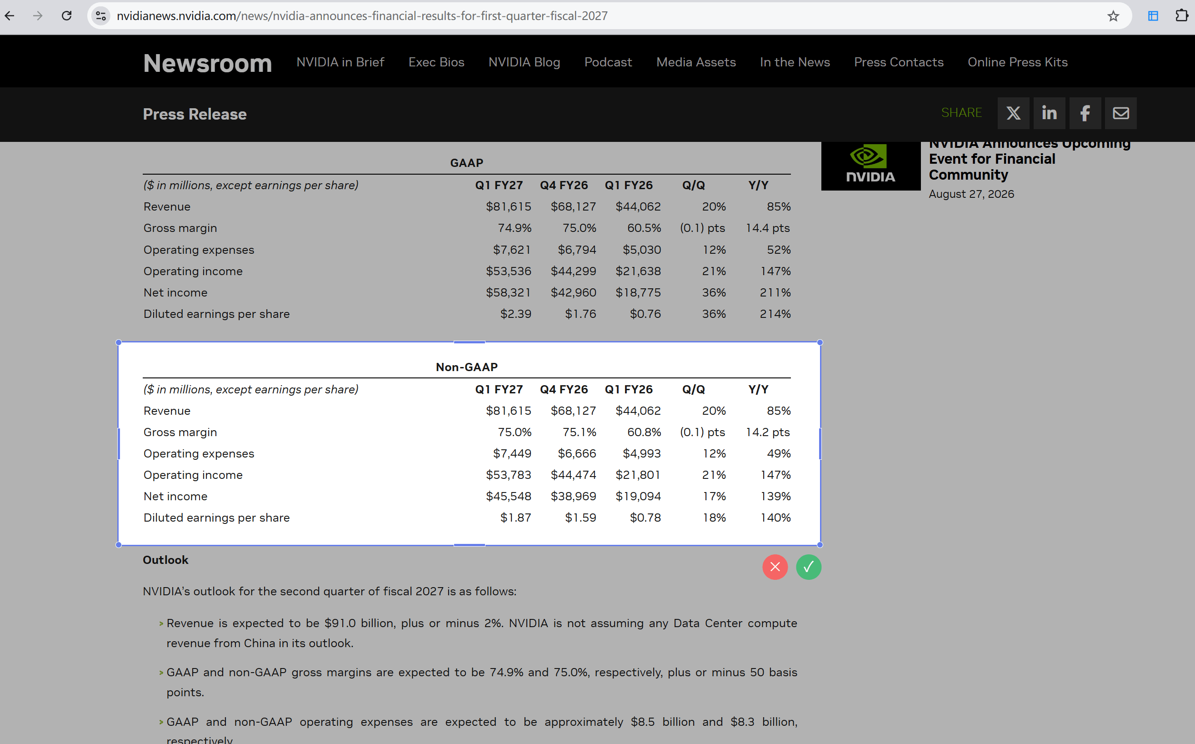Image resolution: width=1195 pixels, height=744 pixels.
Task: Click the Press Release heading
Action: tap(195, 114)
